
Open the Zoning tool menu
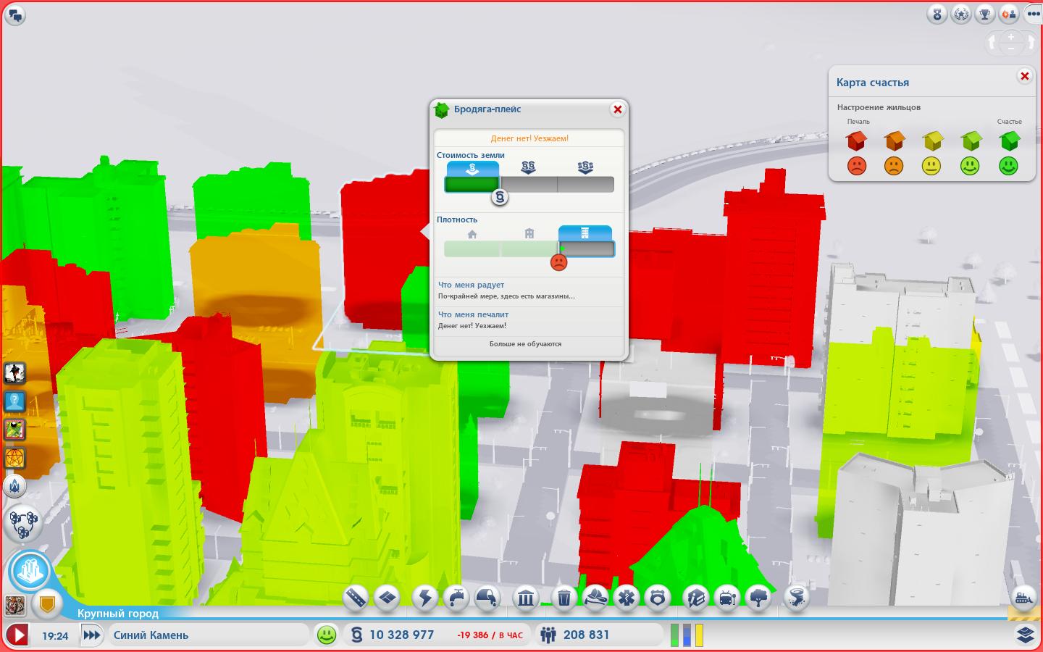(x=388, y=598)
